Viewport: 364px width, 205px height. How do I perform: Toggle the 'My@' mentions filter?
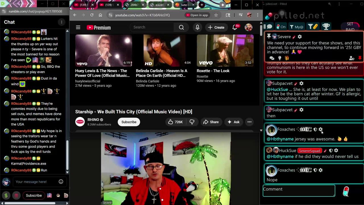296,27
